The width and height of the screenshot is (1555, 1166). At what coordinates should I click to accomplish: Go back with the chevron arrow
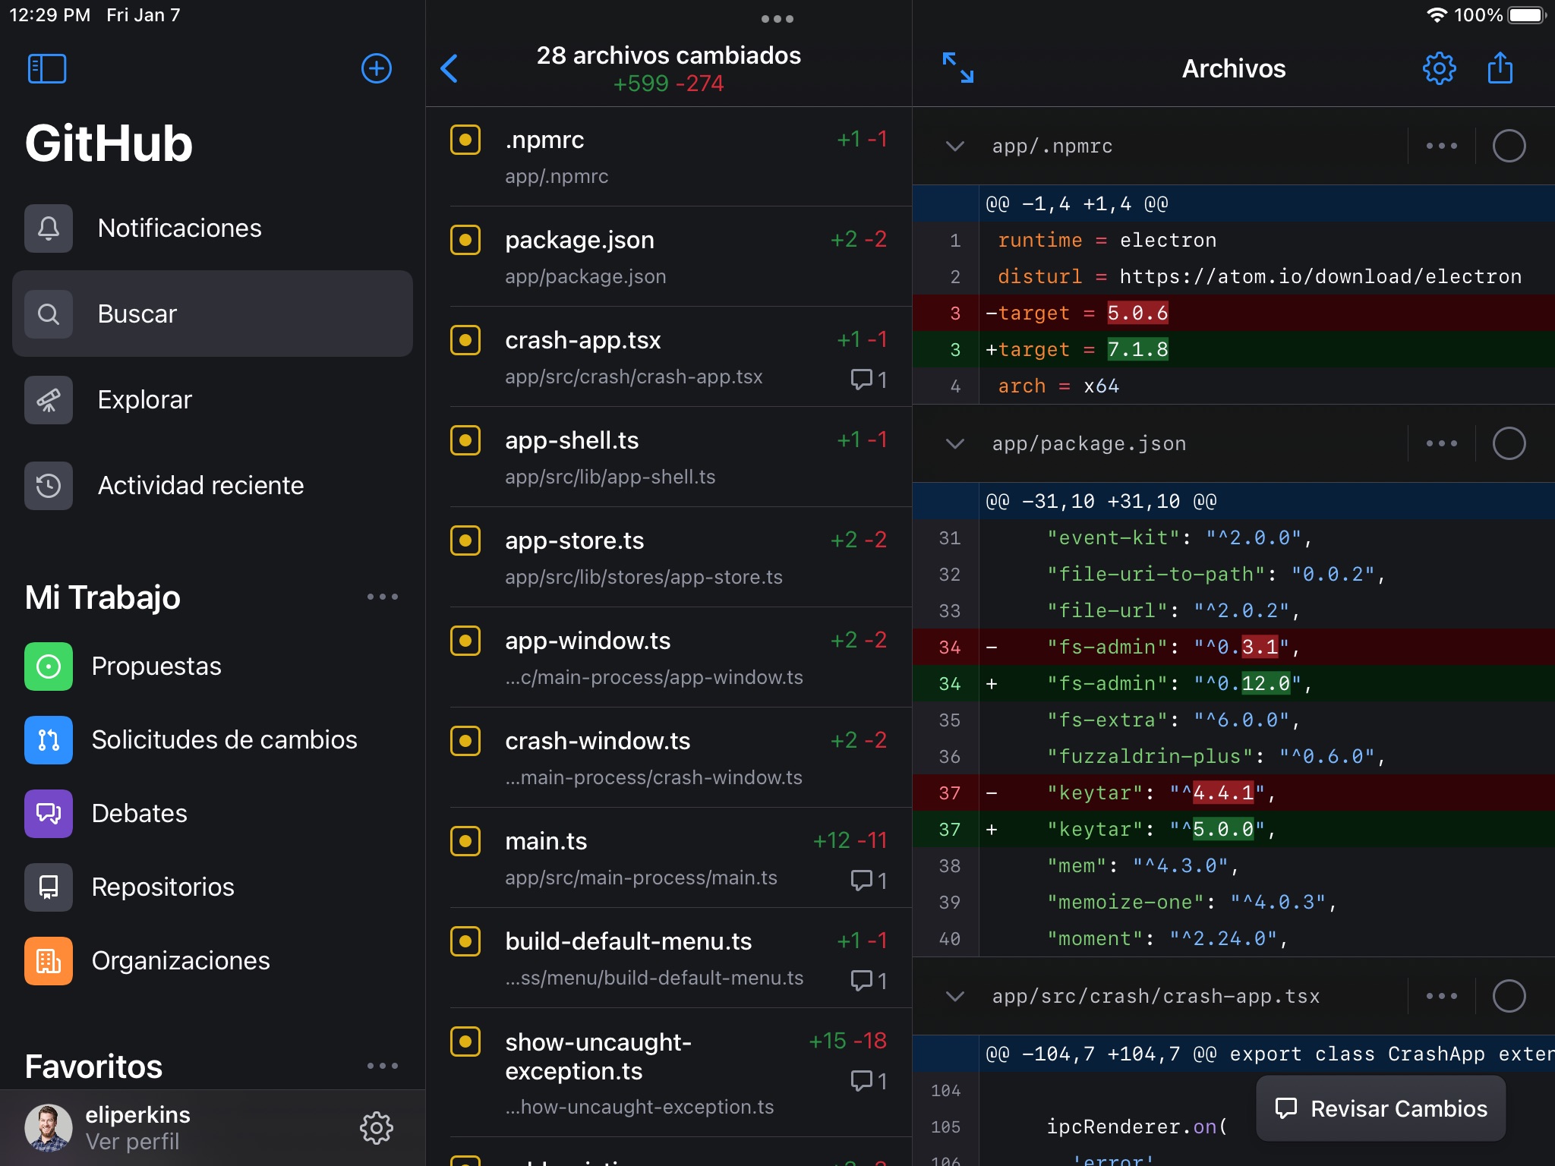click(x=449, y=68)
